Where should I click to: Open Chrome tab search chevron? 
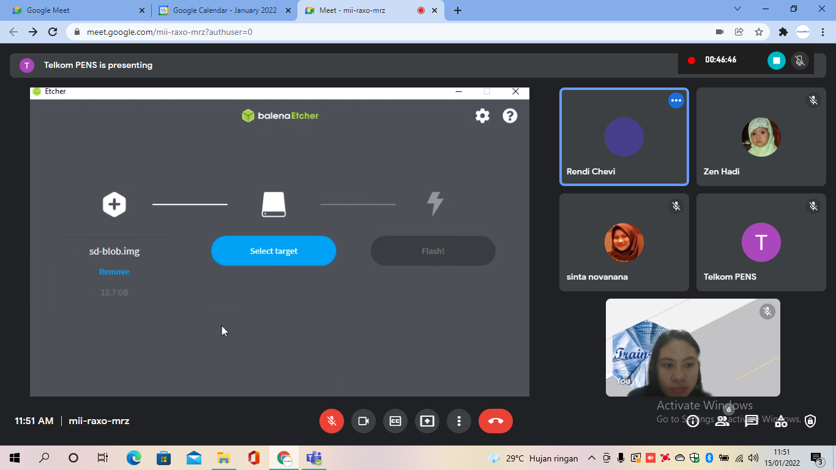[737, 9]
